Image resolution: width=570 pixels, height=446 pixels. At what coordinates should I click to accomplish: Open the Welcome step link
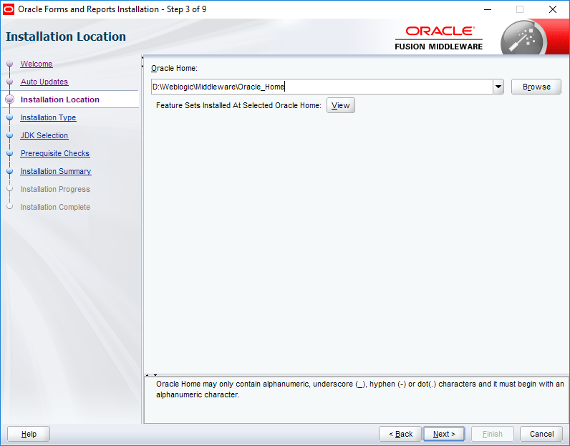click(x=37, y=64)
